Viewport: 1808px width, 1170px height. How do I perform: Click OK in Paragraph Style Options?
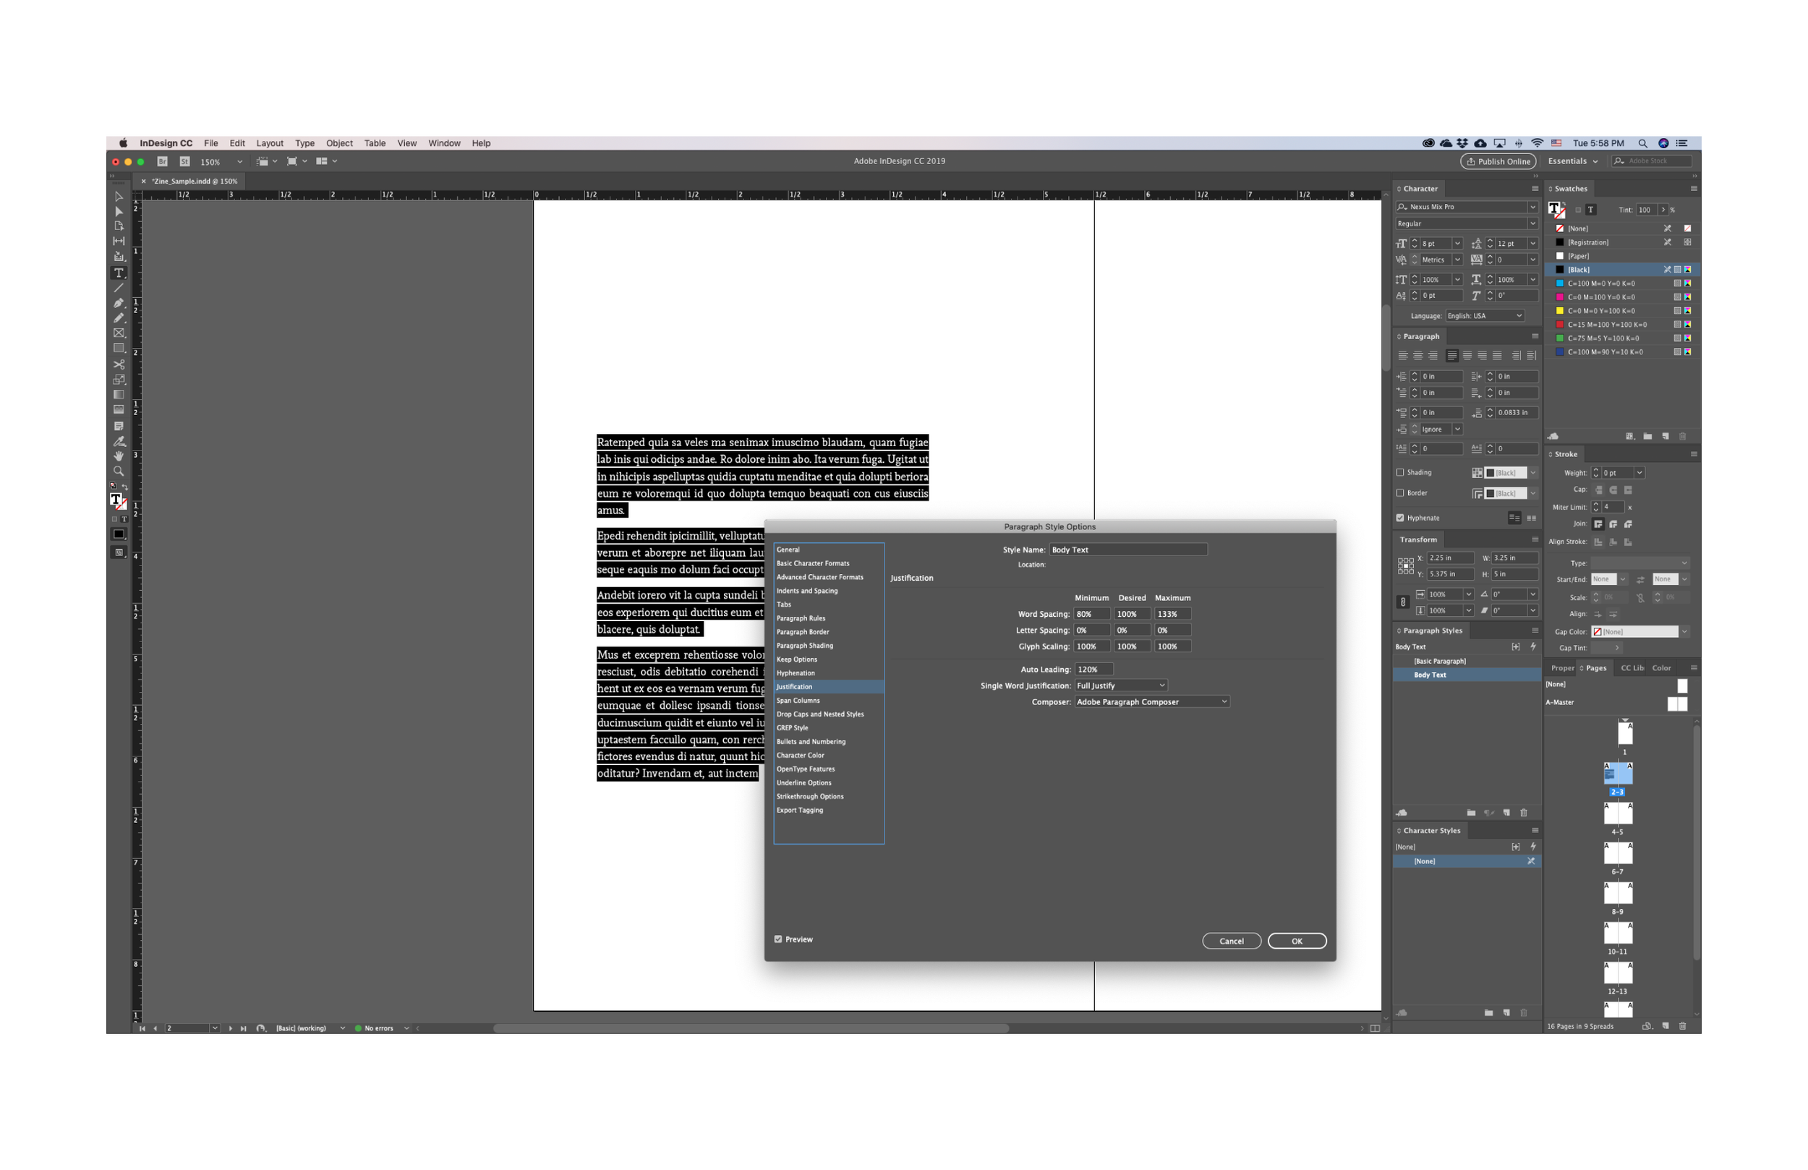click(1297, 941)
